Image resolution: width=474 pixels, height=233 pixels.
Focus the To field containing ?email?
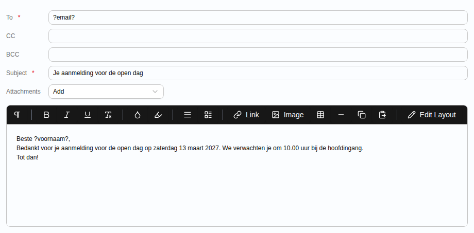point(258,17)
